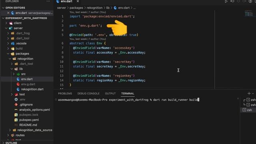Close env.dart in Open Editors list
Image resolution: width=256 pixels, height=144 pixels.
pos(8,13)
